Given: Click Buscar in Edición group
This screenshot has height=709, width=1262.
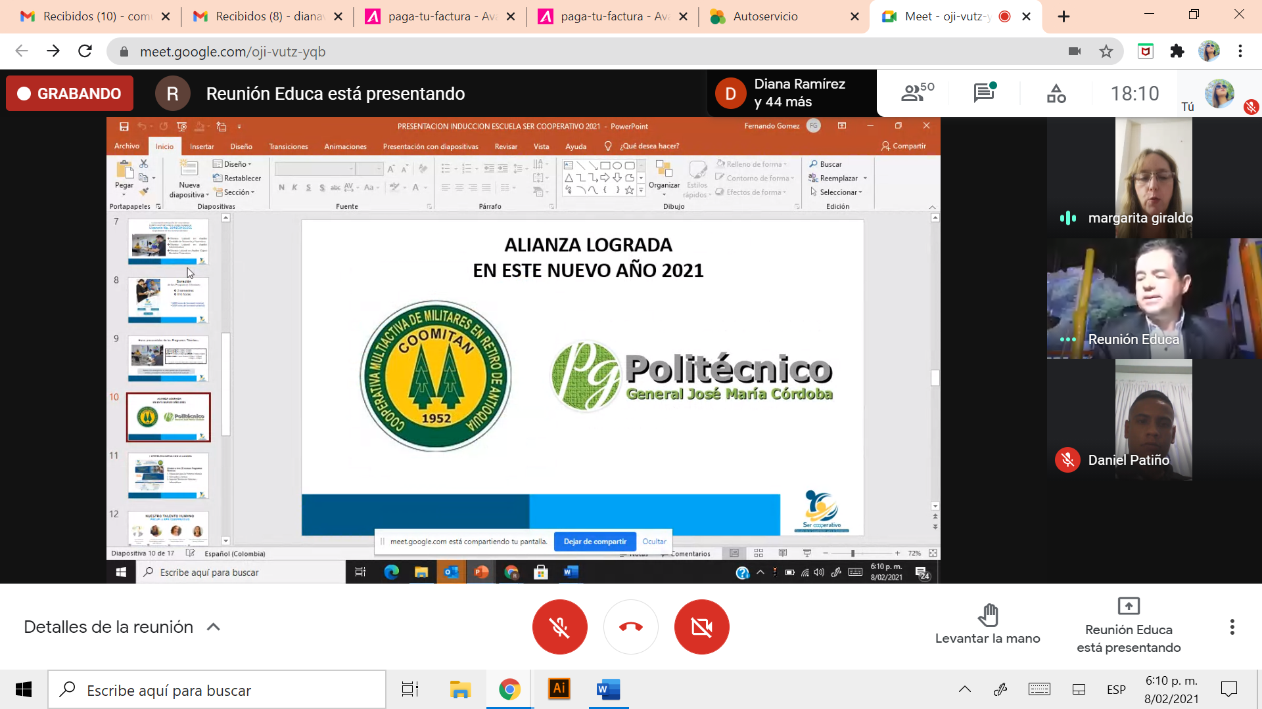Looking at the screenshot, I should [826, 164].
